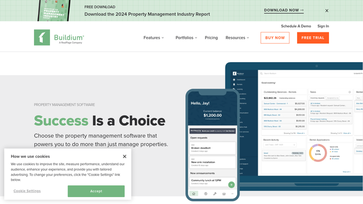Screen dimensions: 363x204
Task: Expand the Portfolios dropdown menu
Action: (x=187, y=38)
